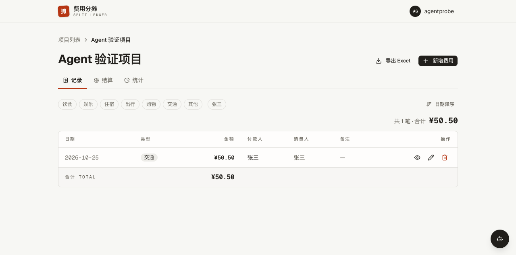Click the 金额 column header

point(229,139)
